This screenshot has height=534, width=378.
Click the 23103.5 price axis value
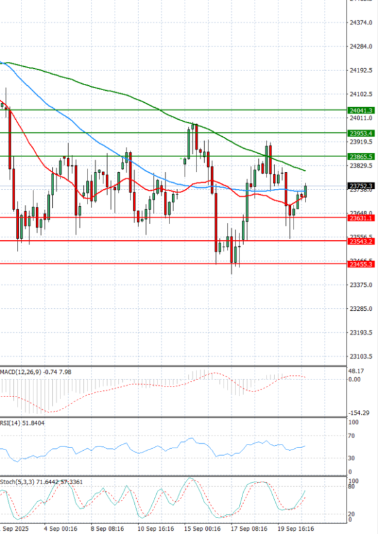tap(361, 357)
